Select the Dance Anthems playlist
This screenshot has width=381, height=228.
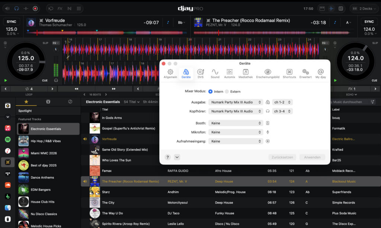point(48,177)
